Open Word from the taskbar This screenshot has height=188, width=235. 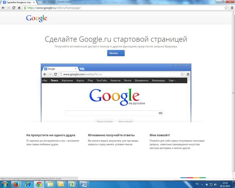point(84,184)
